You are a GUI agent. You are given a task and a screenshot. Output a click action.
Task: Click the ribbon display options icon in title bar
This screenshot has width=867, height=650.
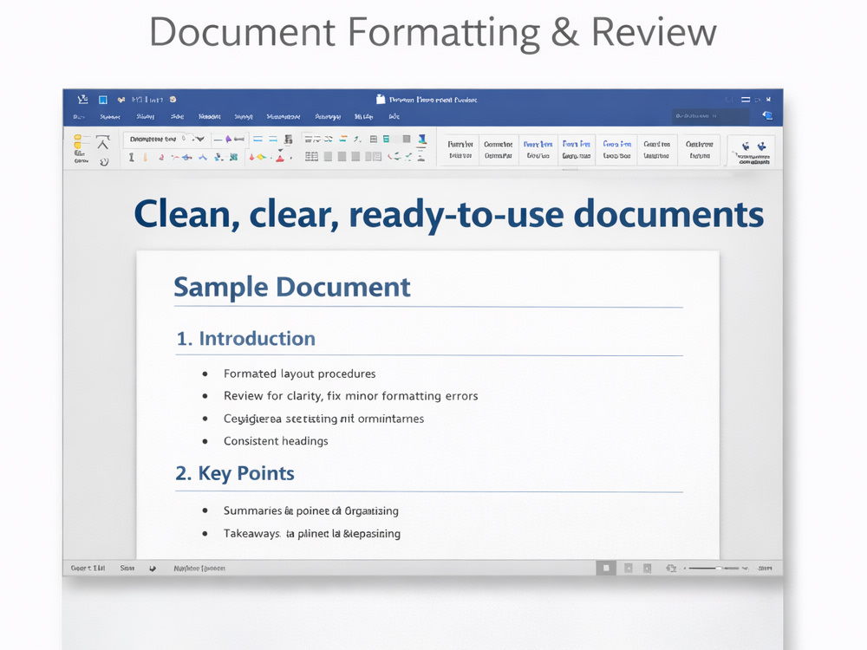(x=746, y=100)
